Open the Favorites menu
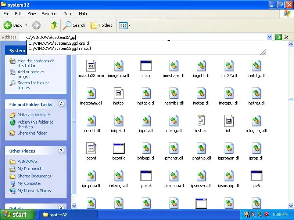This screenshot has height=220, width=294. (x=50, y=14)
